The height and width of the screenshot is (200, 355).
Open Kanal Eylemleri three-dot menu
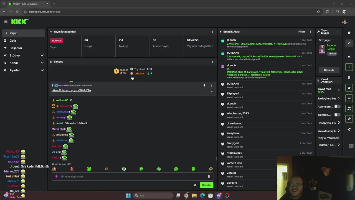point(338,81)
